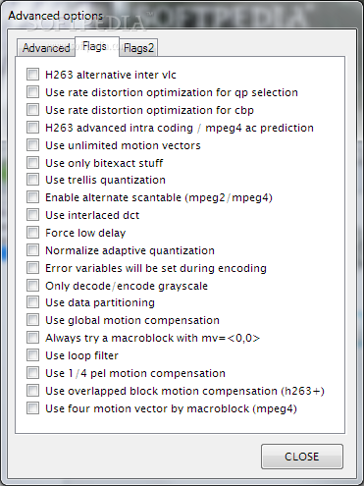Check rate distortion optimization for qp selection
The width and height of the screenshot is (364, 486).
click(x=32, y=92)
